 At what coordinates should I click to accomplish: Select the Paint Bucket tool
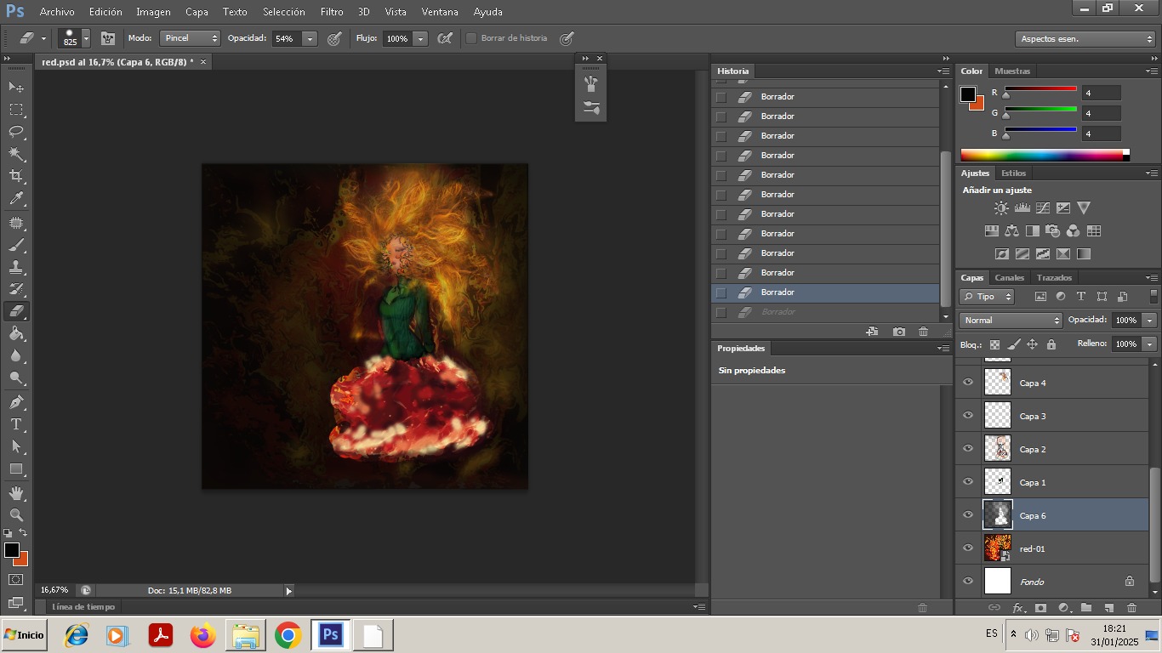click(x=16, y=333)
